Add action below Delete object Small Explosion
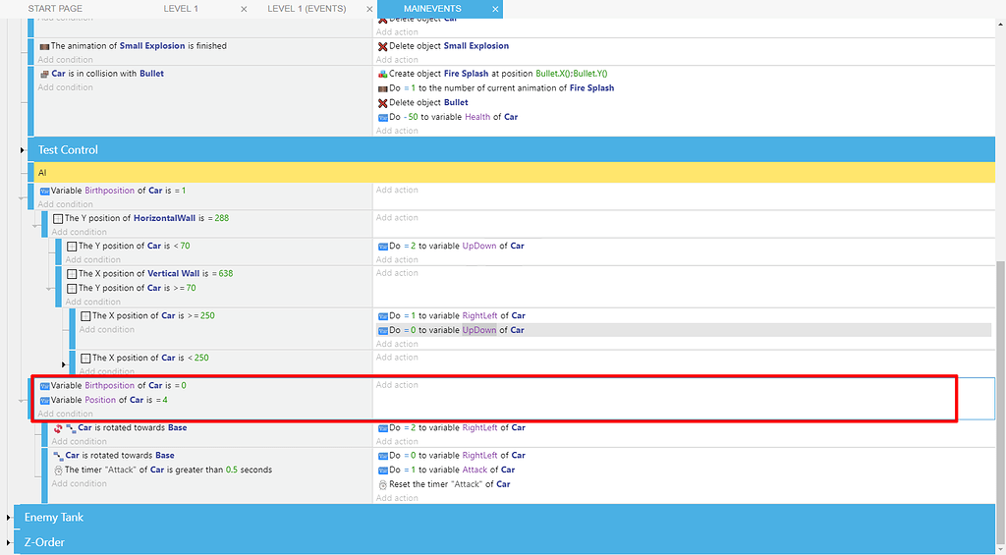Screen dimensions: 1006x555 click(397, 60)
